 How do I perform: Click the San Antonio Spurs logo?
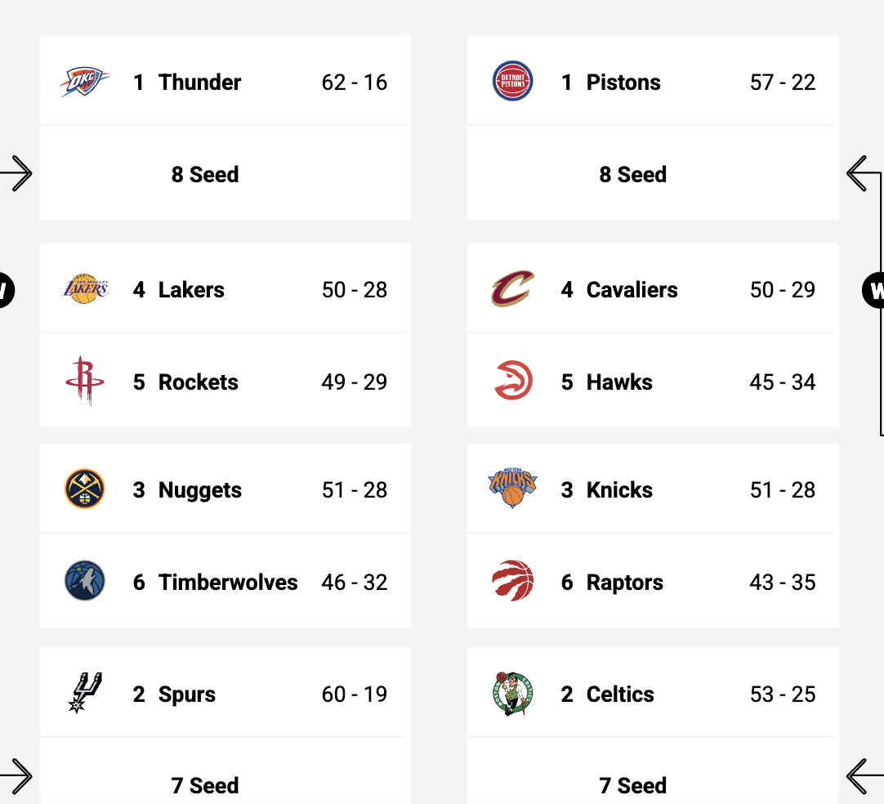(x=85, y=693)
